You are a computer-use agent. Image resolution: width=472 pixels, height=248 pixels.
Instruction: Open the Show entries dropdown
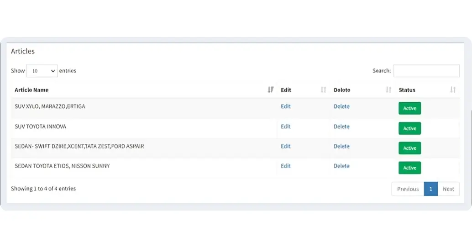42,71
